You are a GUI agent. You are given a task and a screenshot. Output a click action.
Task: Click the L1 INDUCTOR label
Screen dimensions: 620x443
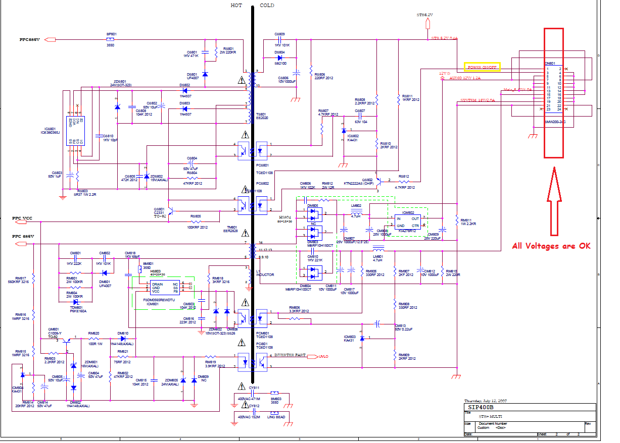(264, 273)
